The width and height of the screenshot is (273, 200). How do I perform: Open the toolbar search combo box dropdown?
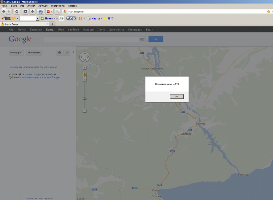coord(38,19)
